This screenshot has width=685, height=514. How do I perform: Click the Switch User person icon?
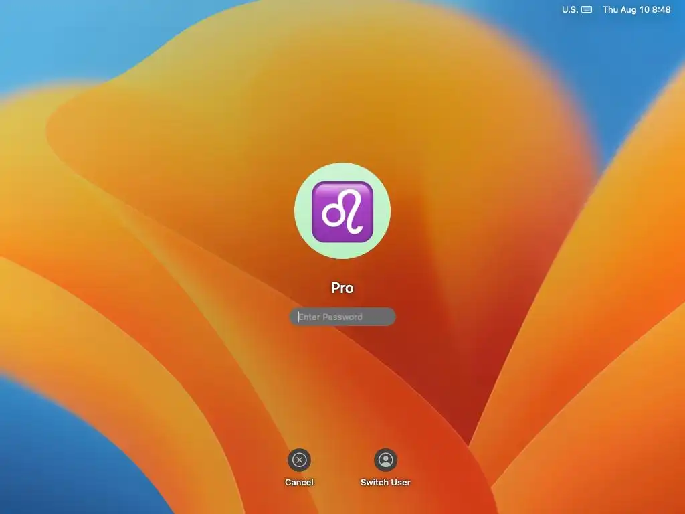point(385,460)
